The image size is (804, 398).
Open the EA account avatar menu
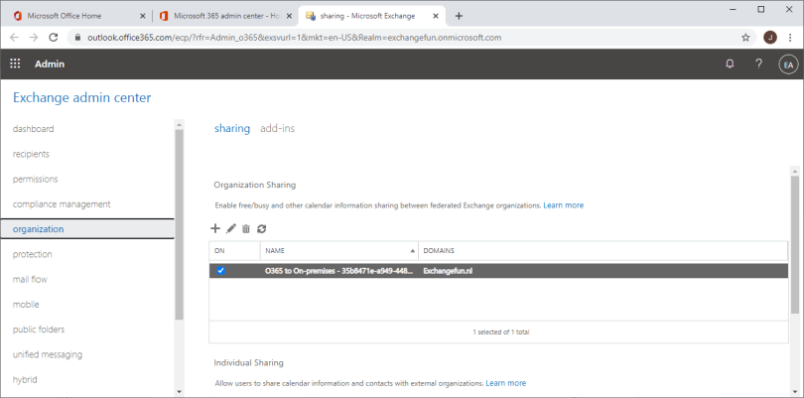tap(788, 64)
